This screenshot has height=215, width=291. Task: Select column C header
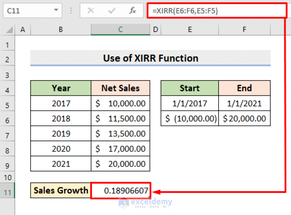pos(120,30)
